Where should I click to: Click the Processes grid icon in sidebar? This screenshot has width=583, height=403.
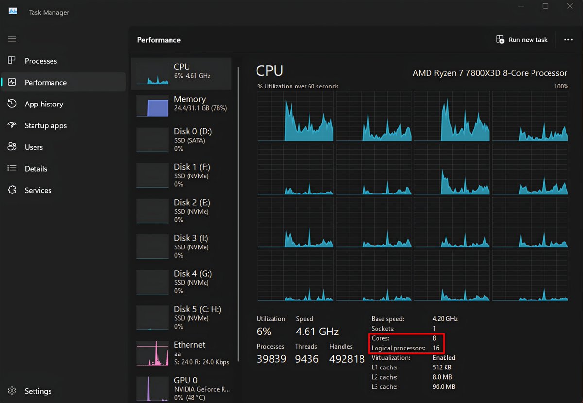pos(12,61)
